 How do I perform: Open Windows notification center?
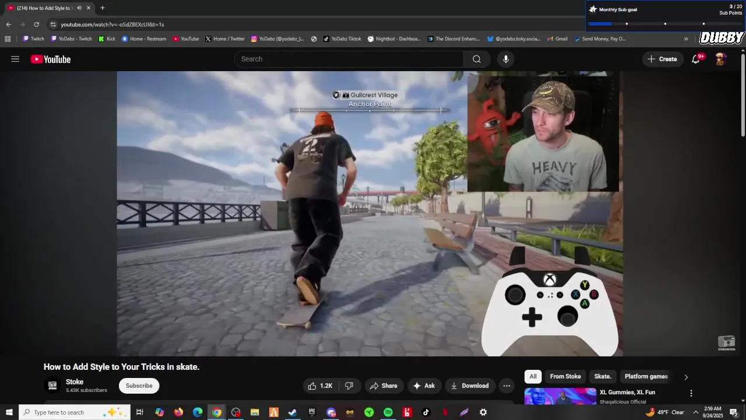click(734, 412)
